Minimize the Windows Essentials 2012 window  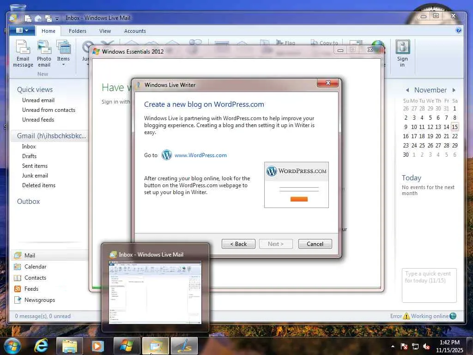340,50
